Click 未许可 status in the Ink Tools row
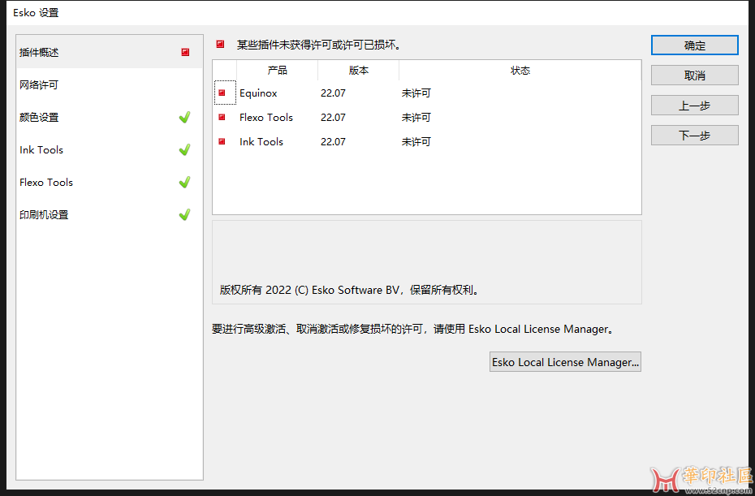The width and height of the screenshot is (755, 496). 416,141
